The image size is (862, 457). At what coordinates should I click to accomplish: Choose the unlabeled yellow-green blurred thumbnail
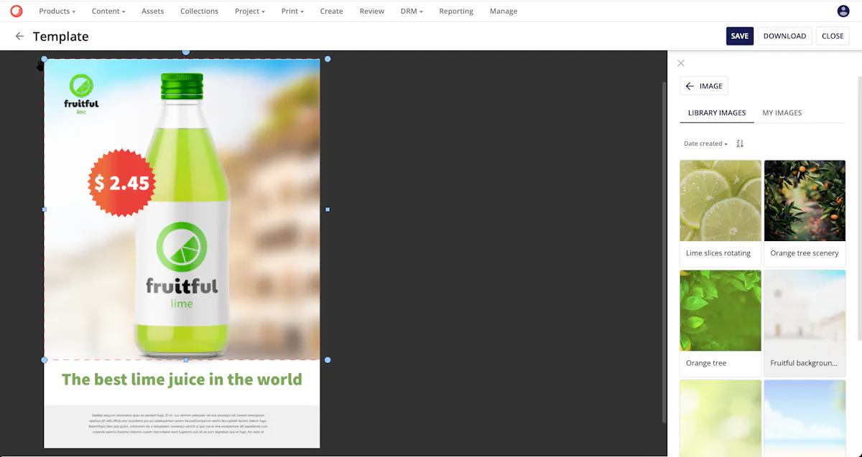(720, 418)
